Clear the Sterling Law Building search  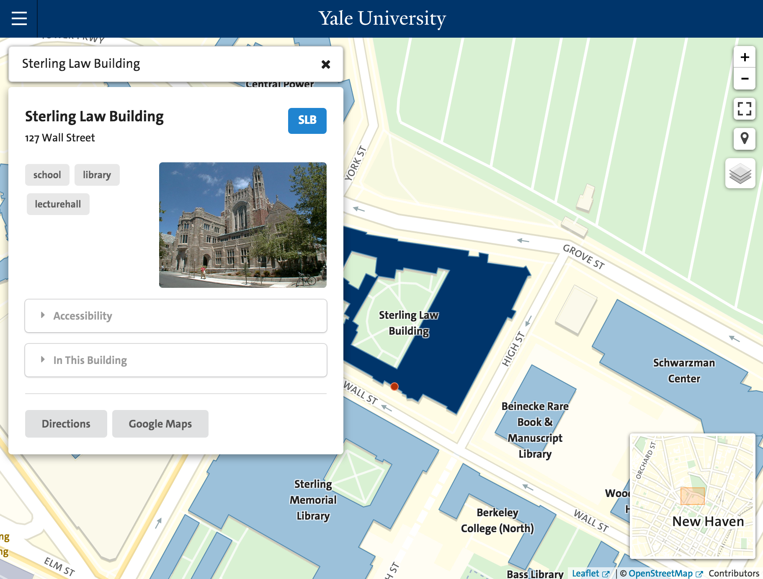(x=325, y=64)
